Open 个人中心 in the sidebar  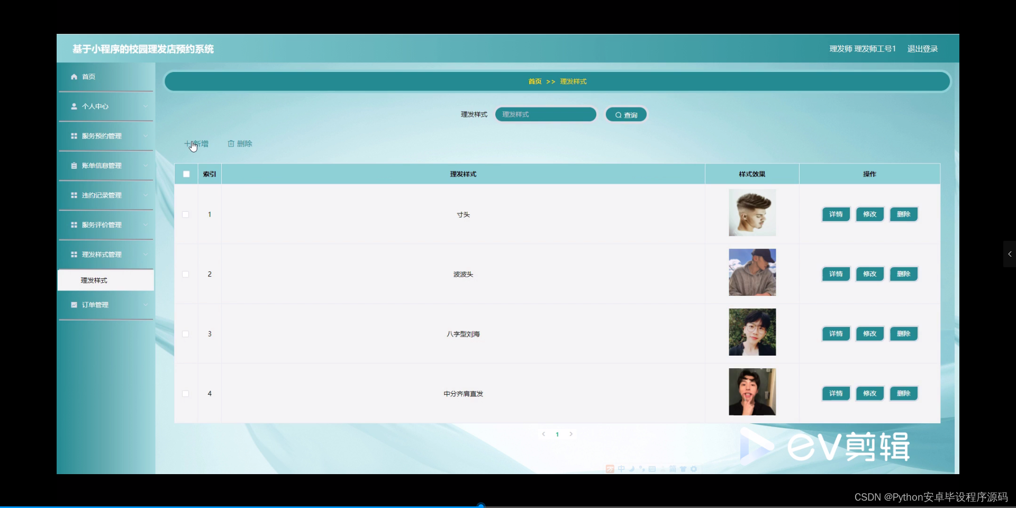click(x=106, y=106)
